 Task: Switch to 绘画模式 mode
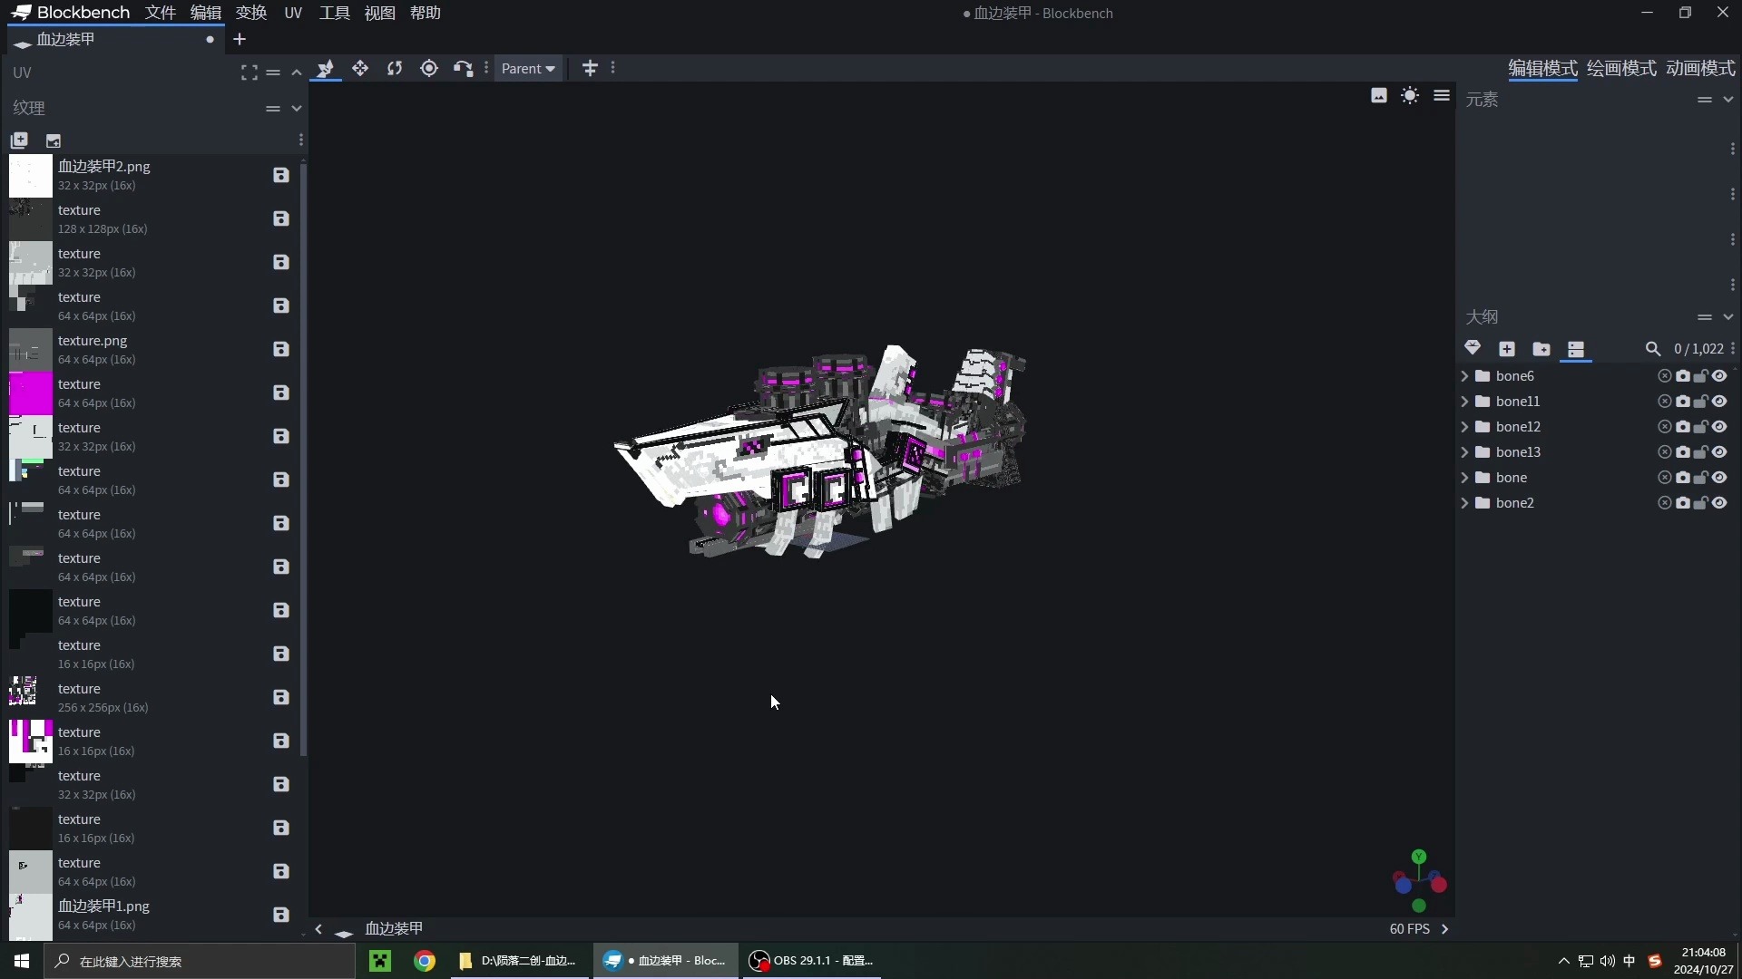[x=1620, y=69]
